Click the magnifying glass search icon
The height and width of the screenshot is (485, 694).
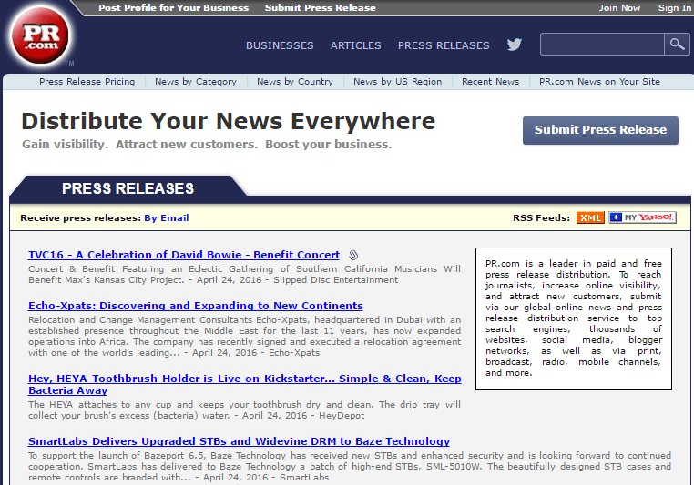coord(677,45)
